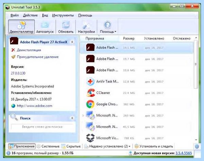
Task: Select the CCleaner program name text
Action: (103, 93)
